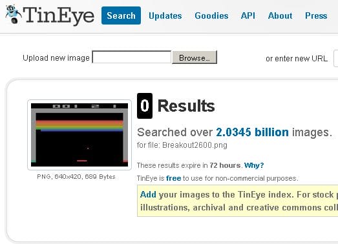This screenshot has height=244, width=338.
Task: Click the TinEye wordmark logo
Action: pos(59,15)
